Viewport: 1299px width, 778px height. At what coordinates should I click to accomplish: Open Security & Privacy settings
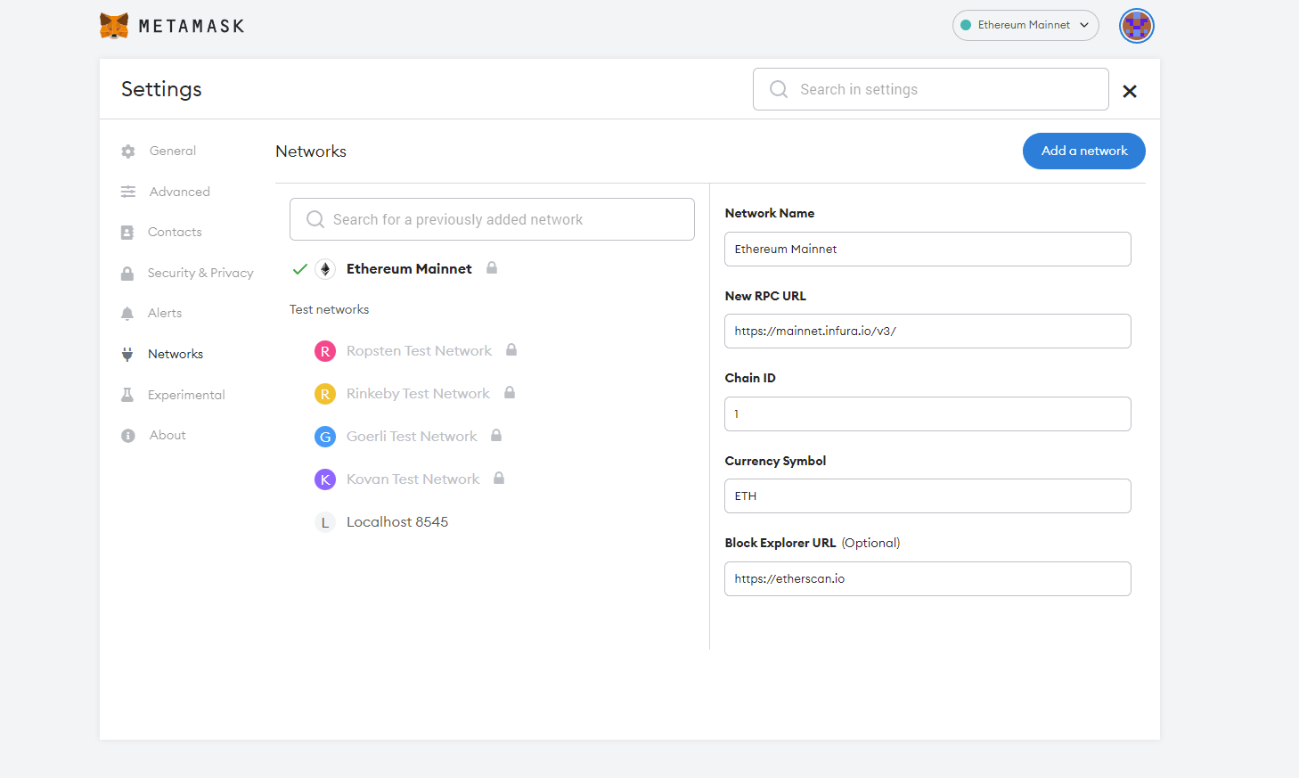(200, 273)
